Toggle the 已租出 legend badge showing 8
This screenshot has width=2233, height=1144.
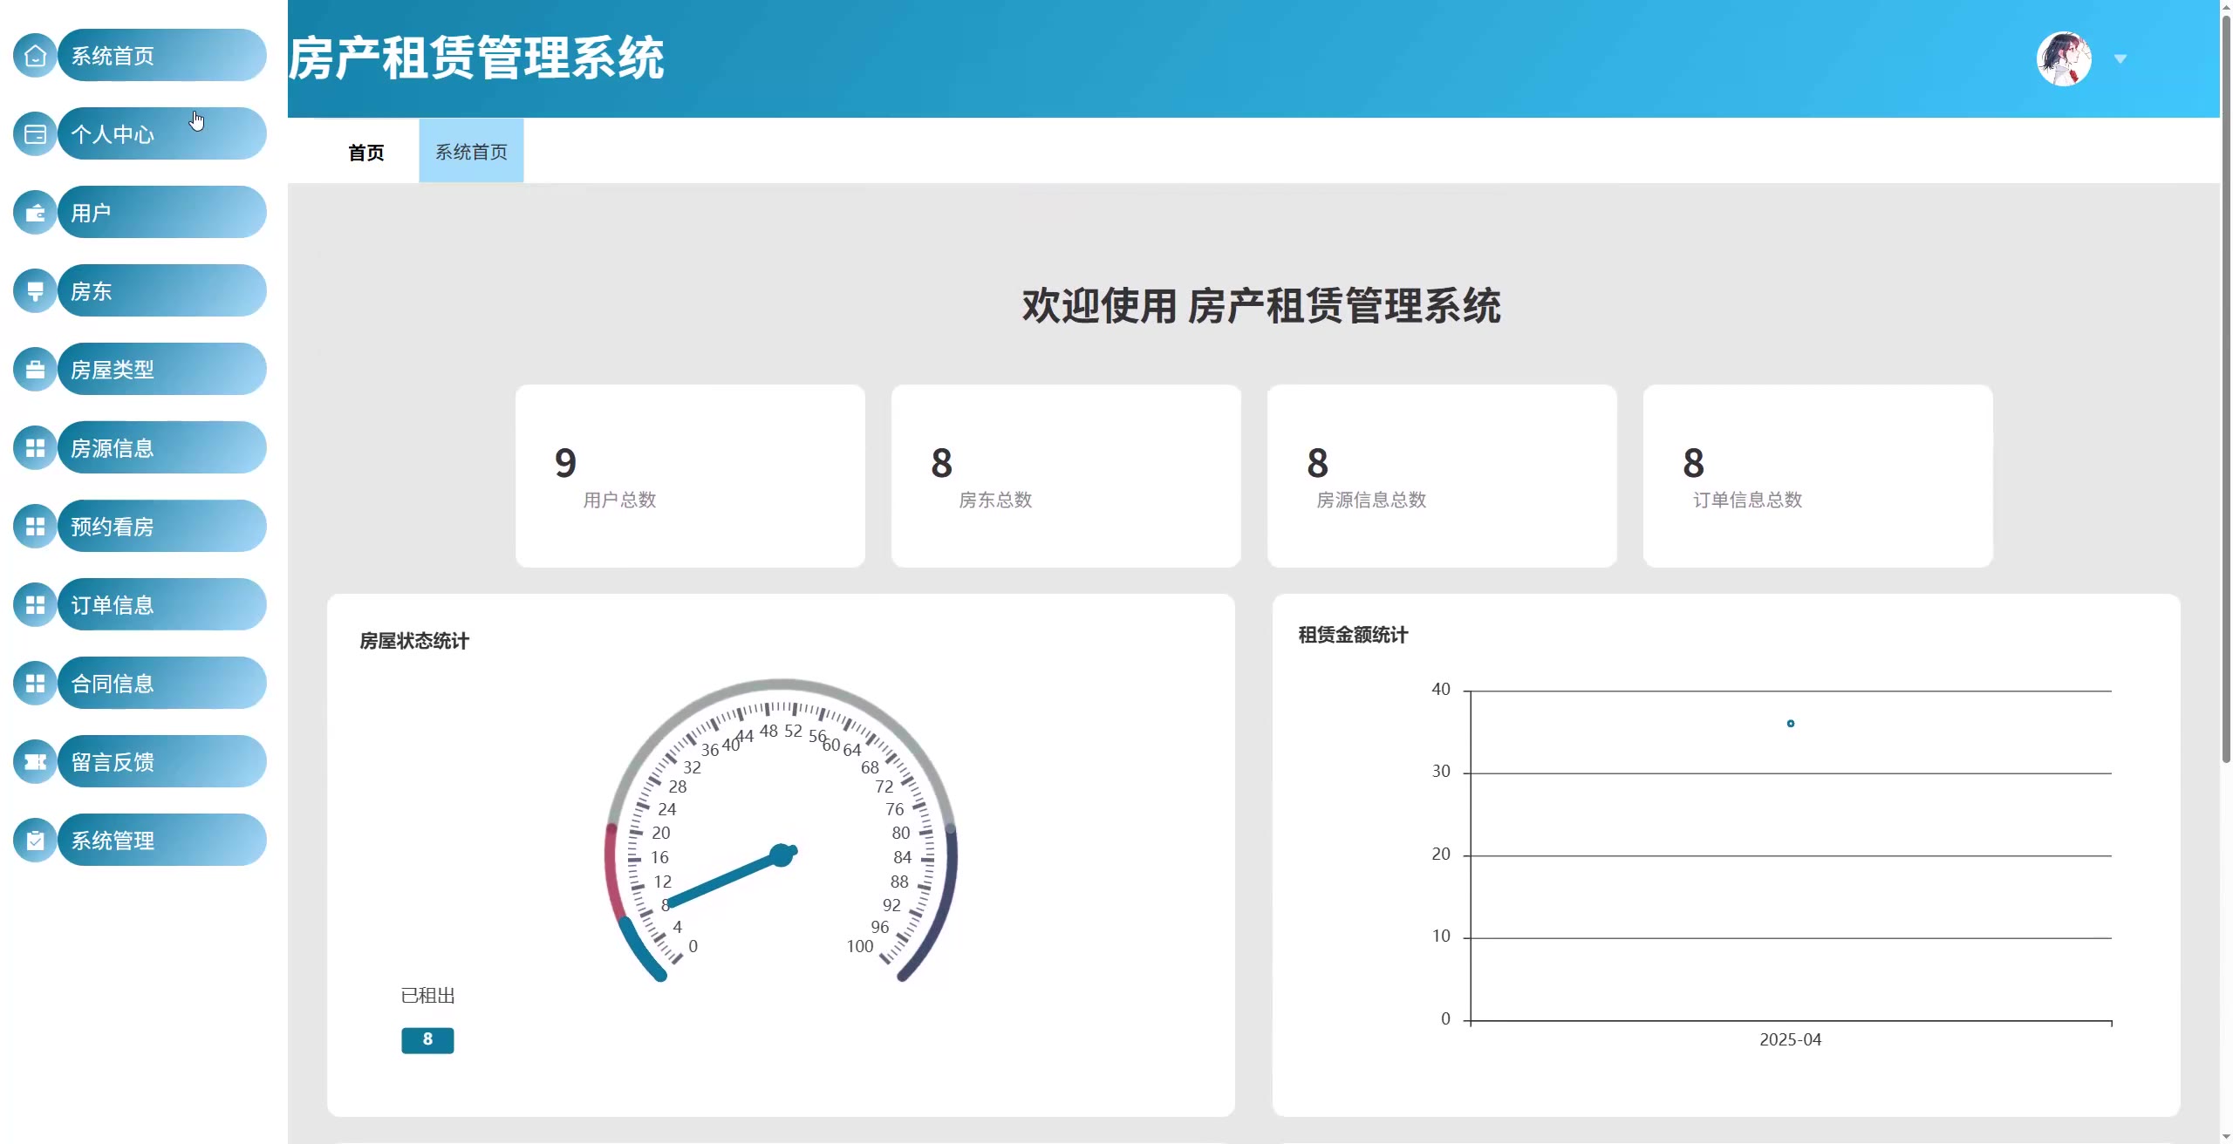427,1039
